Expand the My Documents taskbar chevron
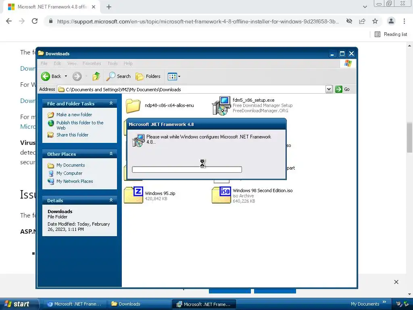413x310 pixels. pyautogui.click(x=384, y=302)
